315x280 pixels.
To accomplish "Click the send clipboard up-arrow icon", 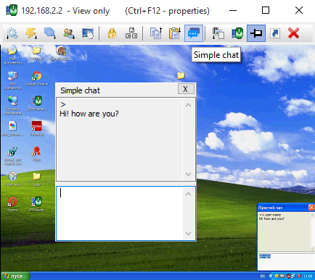I will click(156, 33).
